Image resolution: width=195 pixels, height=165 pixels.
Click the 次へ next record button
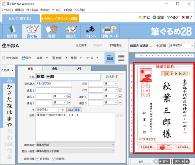(179, 161)
